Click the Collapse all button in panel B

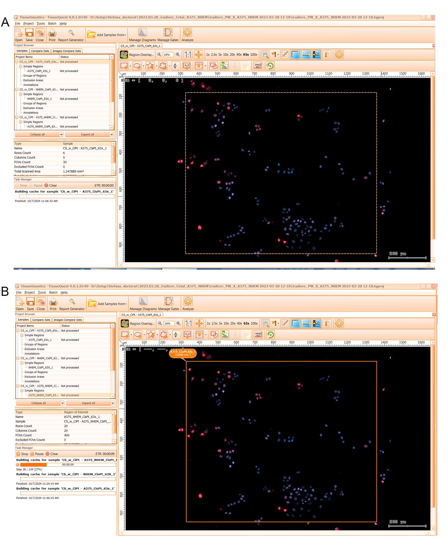(38, 403)
